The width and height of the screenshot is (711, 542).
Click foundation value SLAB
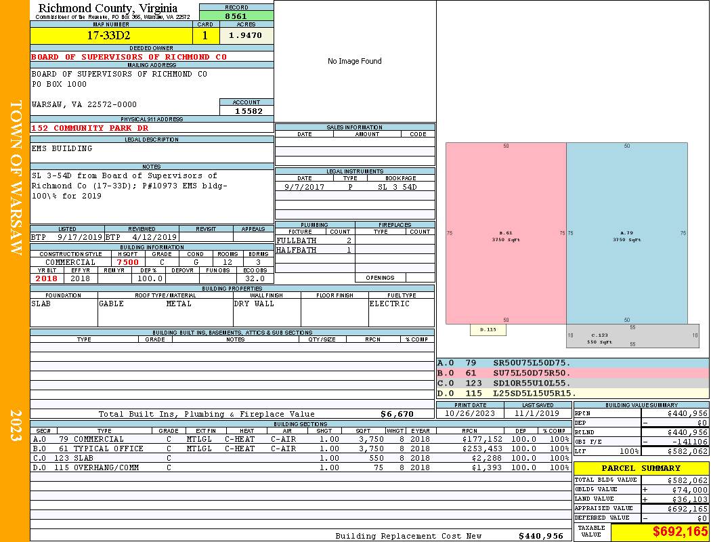[x=41, y=304]
